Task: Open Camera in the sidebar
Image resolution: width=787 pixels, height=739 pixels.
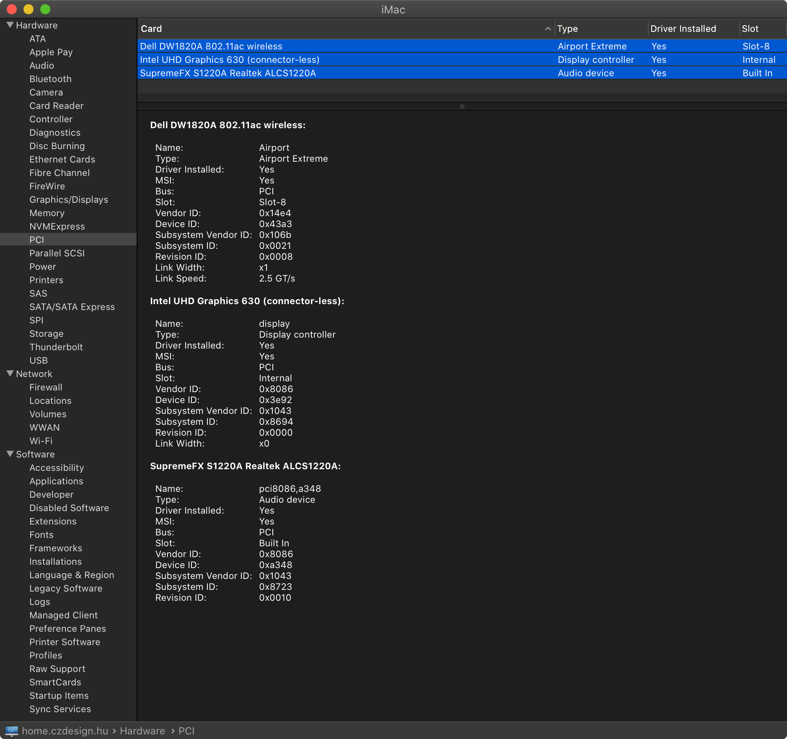Action: (46, 92)
